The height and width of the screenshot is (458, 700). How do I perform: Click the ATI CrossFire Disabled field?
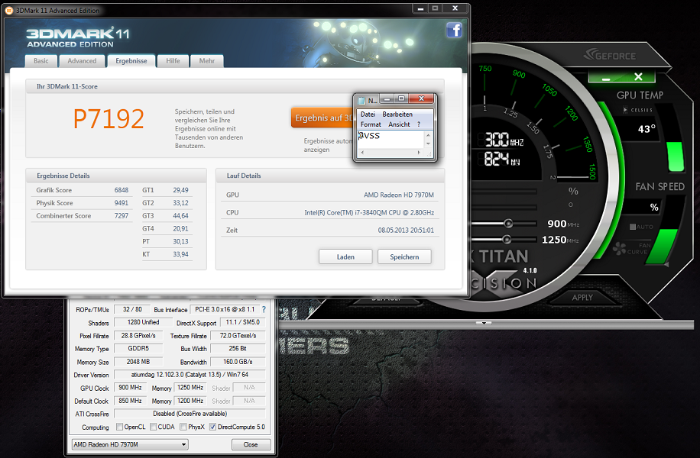[x=190, y=414]
